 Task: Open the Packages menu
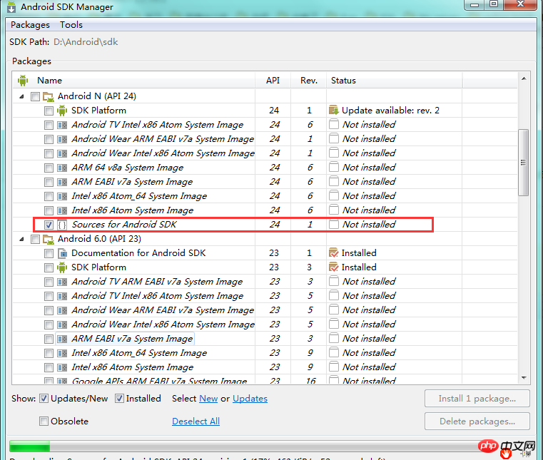(30, 25)
